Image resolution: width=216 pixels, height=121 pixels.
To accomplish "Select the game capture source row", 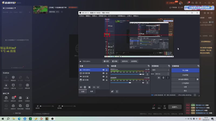I will point(94,77).
